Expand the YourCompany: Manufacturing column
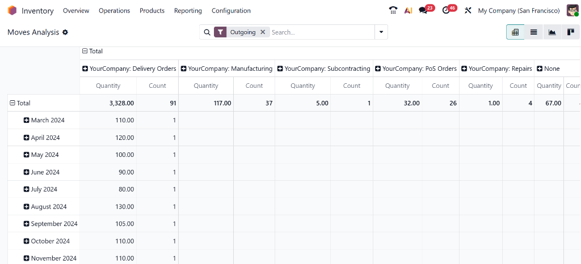Screen dimensions: 581x264 184,69
